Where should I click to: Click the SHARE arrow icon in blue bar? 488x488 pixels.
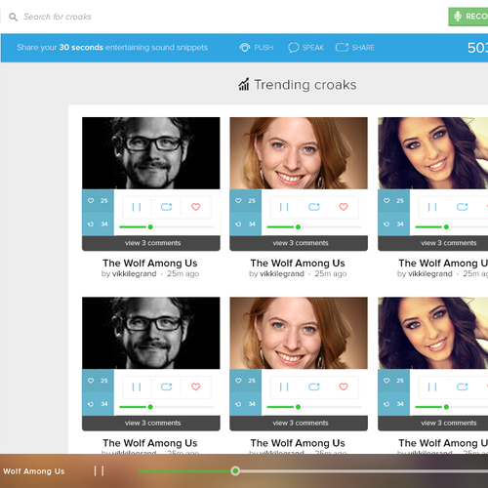point(342,48)
